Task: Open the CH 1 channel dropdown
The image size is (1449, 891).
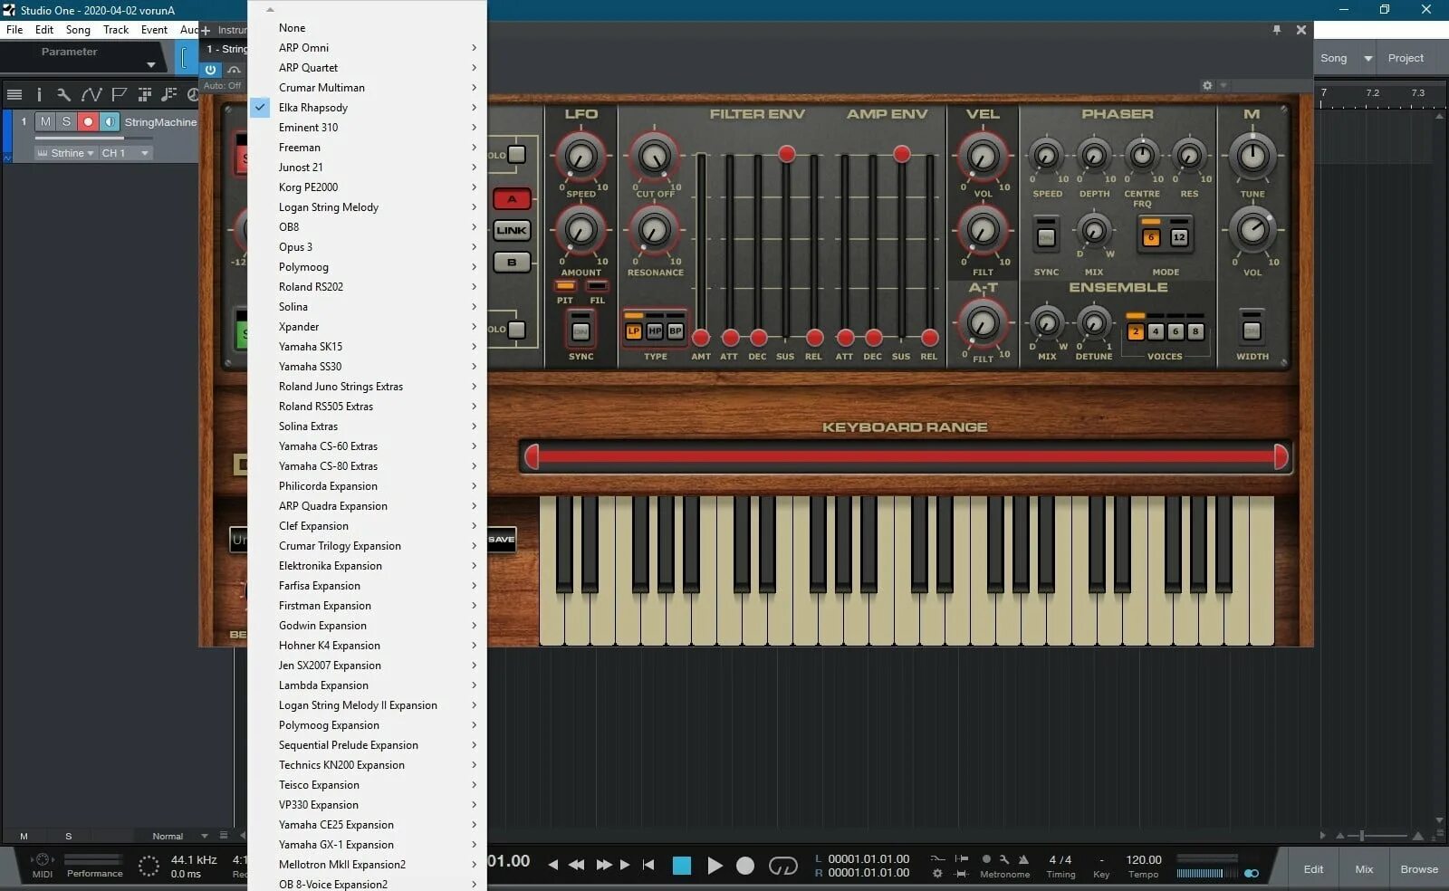Action: (125, 153)
